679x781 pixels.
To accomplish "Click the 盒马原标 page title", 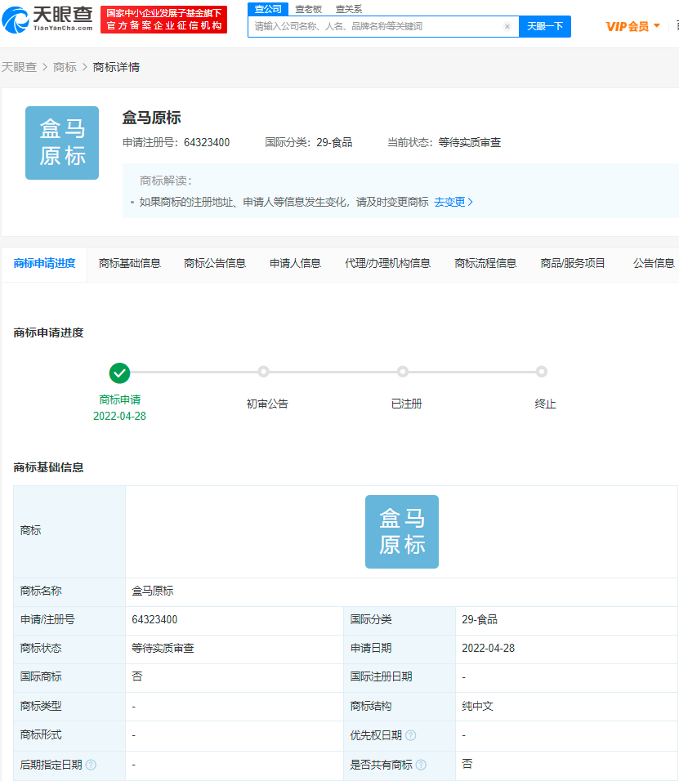I will coord(151,118).
